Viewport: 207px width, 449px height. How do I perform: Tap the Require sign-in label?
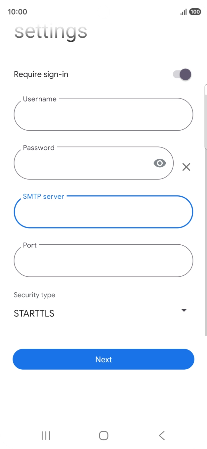tap(41, 74)
